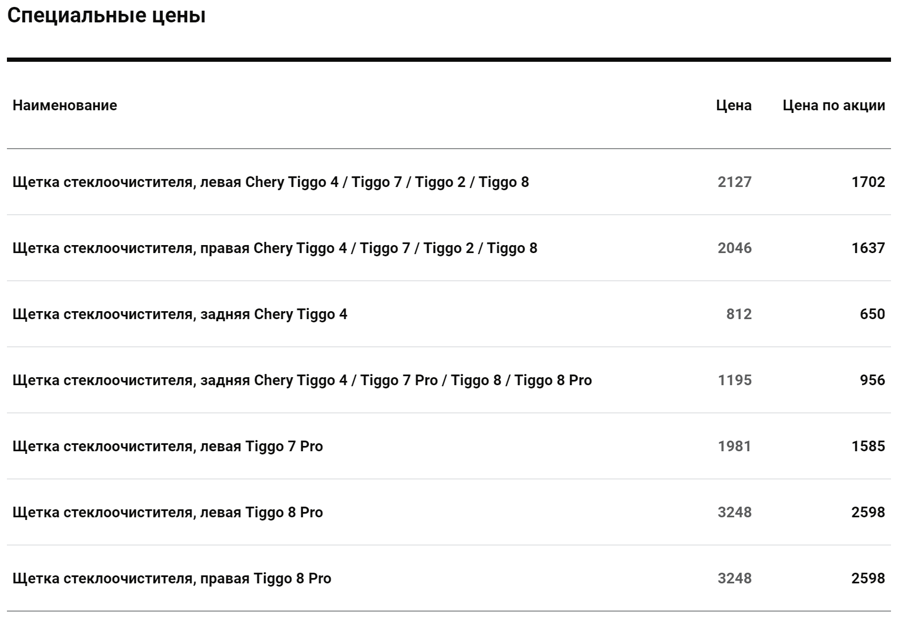Click the promo price 1637
Image resolution: width=899 pixels, height=618 pixels.
point(868,248)
